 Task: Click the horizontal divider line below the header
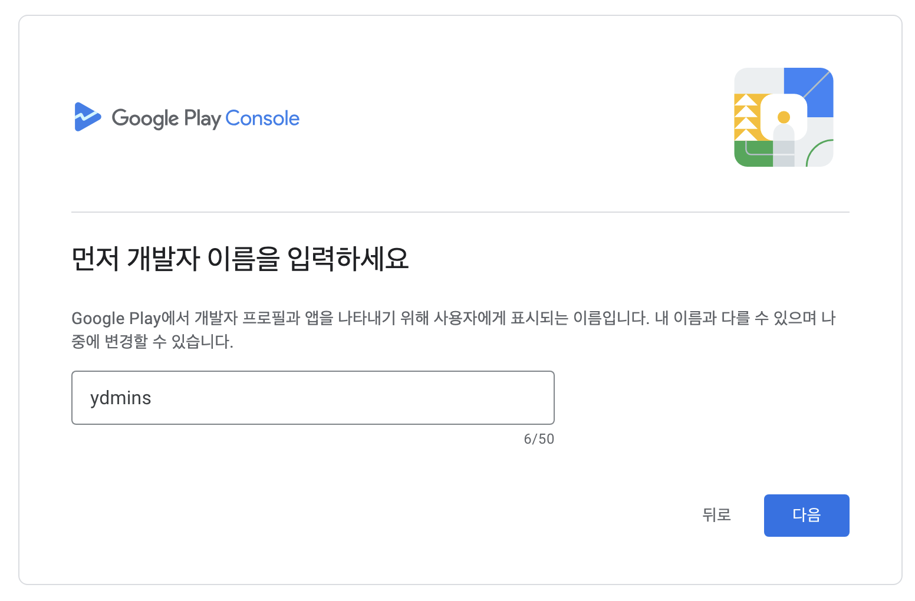(x=460, y=213)
